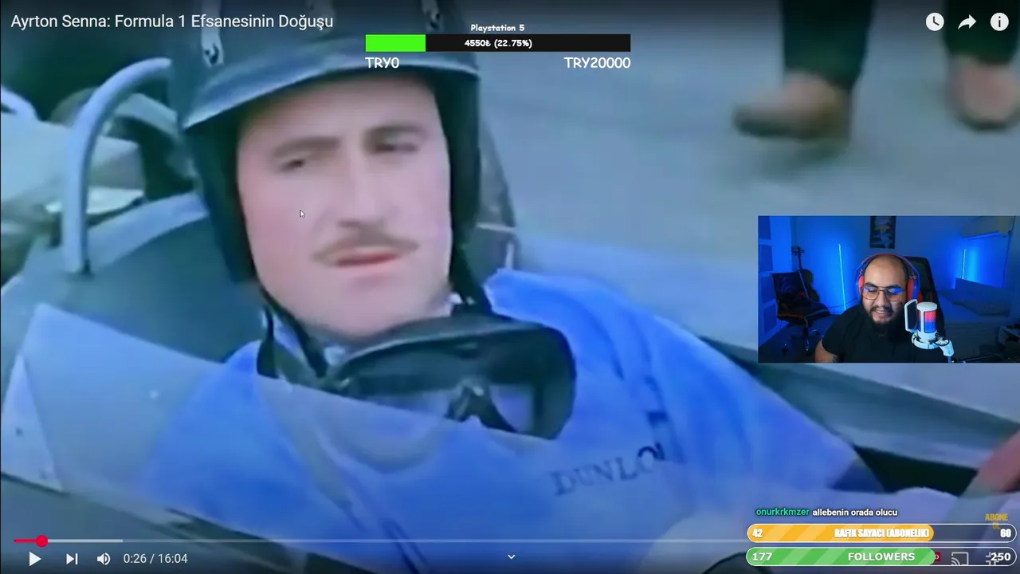Play the paused YouTube video

point(34,559)
